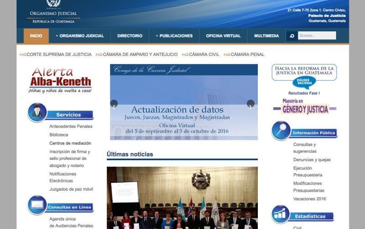Open the Alerta Alba-Keneth banner
The width and height of the screenshot is (365, 229).
pos(60,80)
